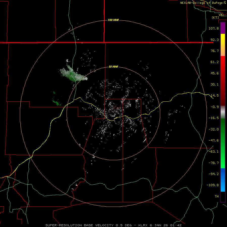
Task: Click the red segment of the color bar
Action: tap(223, 81)
